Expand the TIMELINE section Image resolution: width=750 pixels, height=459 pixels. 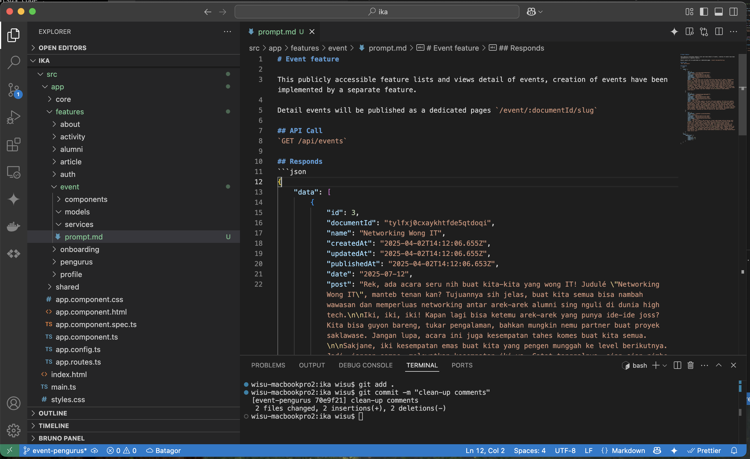(134, 425)
